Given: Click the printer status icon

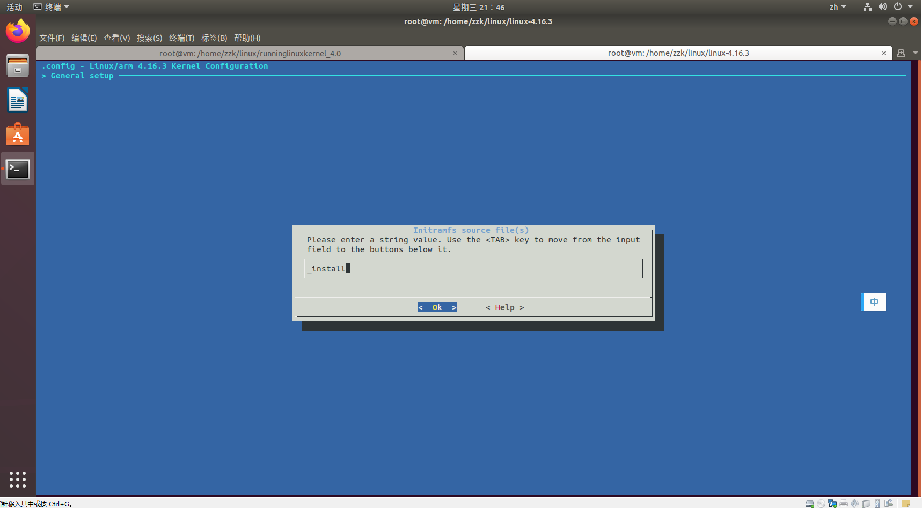Looking at the screenshot, I should [843, 504].
